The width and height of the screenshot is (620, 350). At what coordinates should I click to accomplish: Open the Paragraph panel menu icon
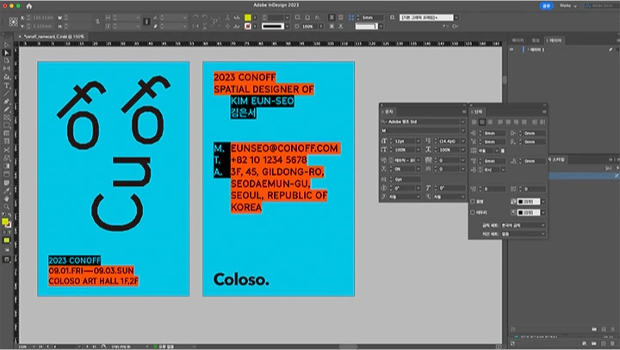tap(545, 112)
